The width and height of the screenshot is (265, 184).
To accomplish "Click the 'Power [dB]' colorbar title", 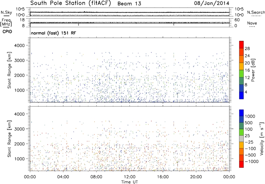I will [253, 70].
